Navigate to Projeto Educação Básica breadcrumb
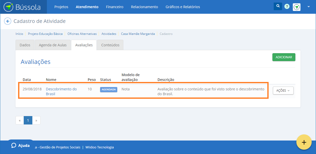This screenshot has height=154, width=316. (45, 34)
